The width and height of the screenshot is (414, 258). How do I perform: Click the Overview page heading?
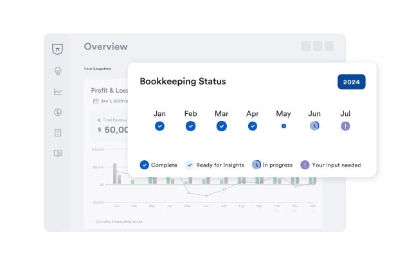[x=105, y=46]
